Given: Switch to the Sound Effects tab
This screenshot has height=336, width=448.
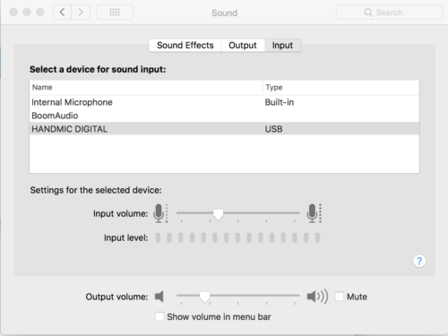Looking at the screenshot, I should click(185, 46).
